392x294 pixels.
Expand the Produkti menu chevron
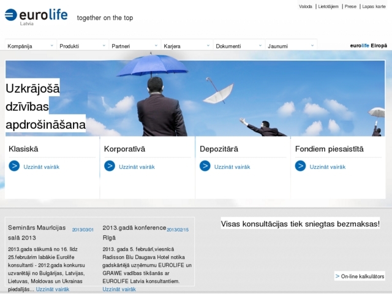104,45
